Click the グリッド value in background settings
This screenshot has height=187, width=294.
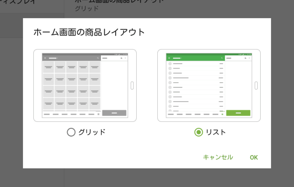click(x=87, y=9)
